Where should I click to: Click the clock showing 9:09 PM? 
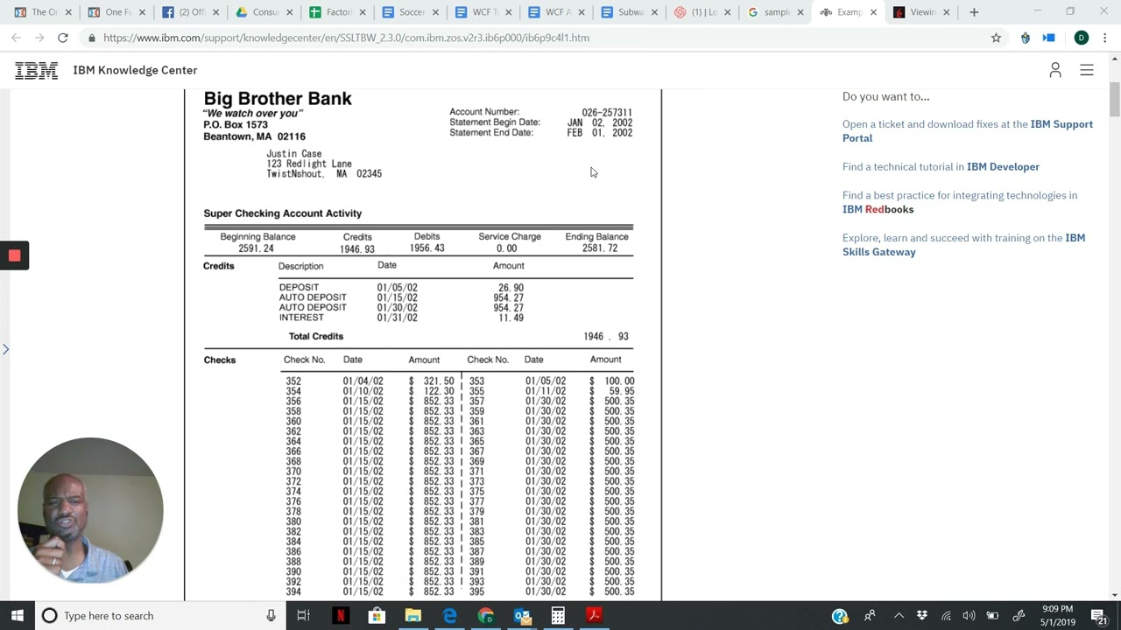click(x=1058, y=609)
